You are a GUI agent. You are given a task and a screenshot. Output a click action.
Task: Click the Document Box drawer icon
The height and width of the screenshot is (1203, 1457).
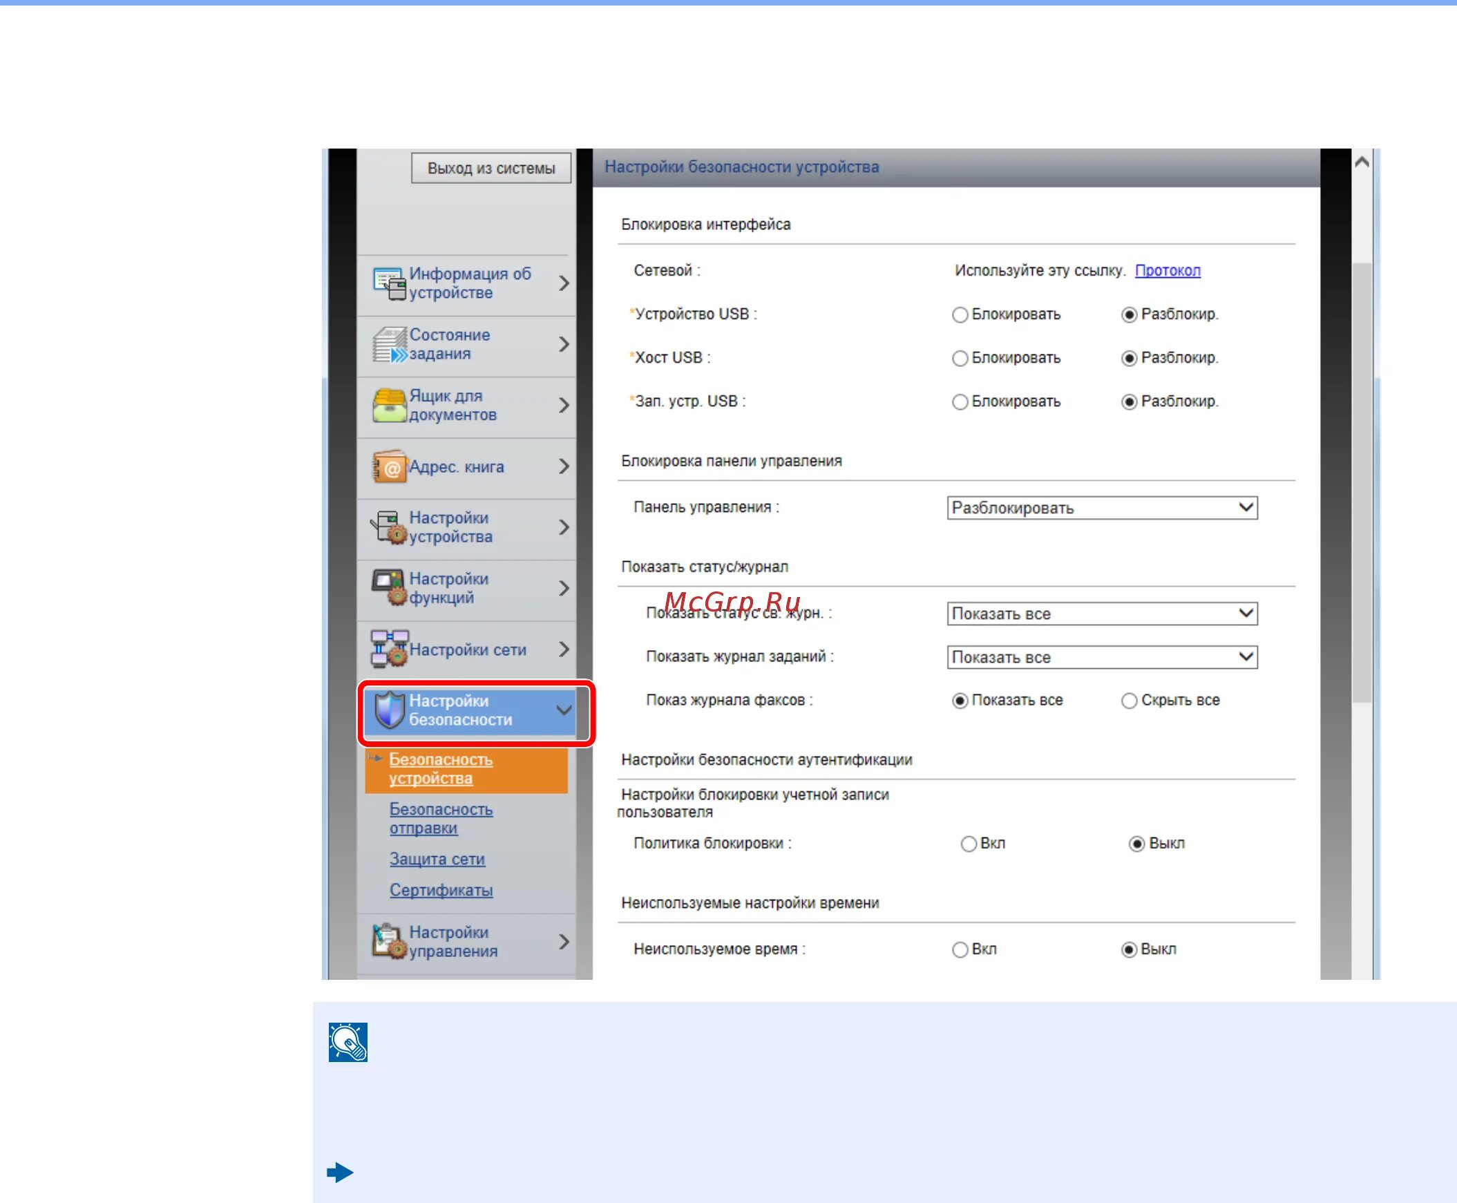tap(389, 406)
